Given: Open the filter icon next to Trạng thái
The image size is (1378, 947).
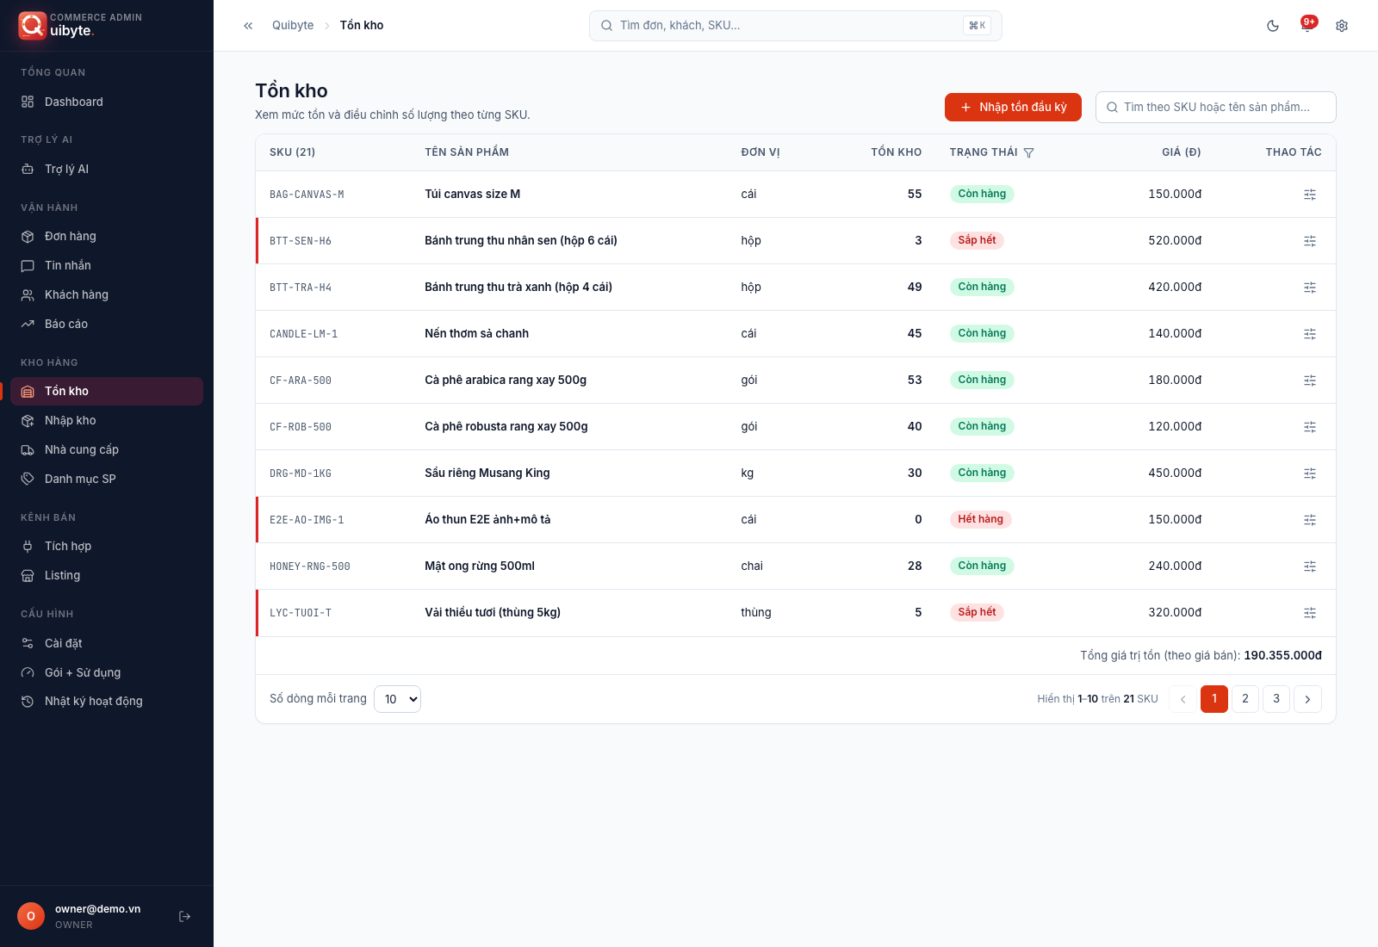Looking at the screenshot, I should (x=1028, y=152).
